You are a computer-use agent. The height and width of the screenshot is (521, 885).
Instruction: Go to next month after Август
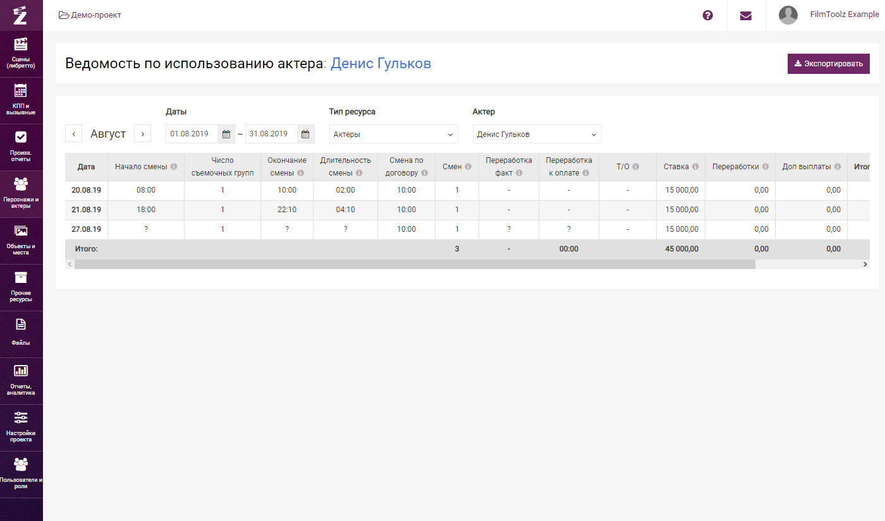[142, 134]
